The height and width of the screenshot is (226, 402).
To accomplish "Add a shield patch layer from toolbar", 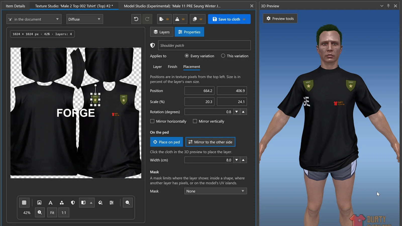I will pos(73,203).
